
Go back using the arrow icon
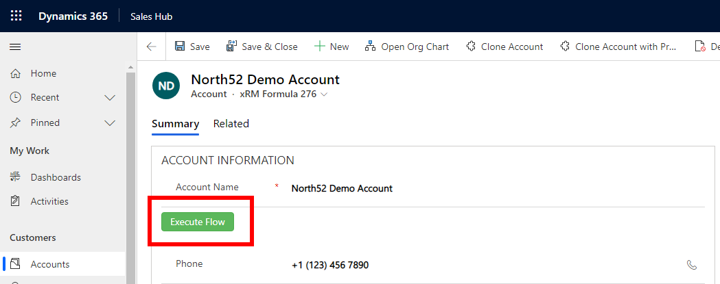151,47
